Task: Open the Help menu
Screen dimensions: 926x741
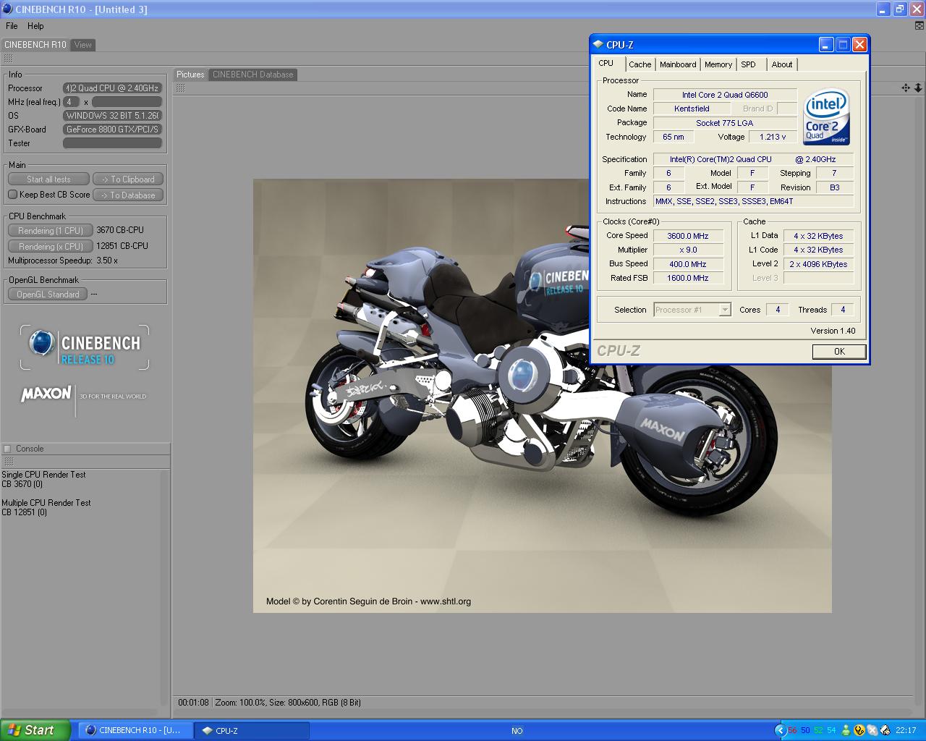Action: [35, 26]
